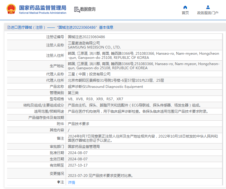This screenshot has height=189, width=226.
Task: Click the government services portal person icon
Action: pos(208,7)
